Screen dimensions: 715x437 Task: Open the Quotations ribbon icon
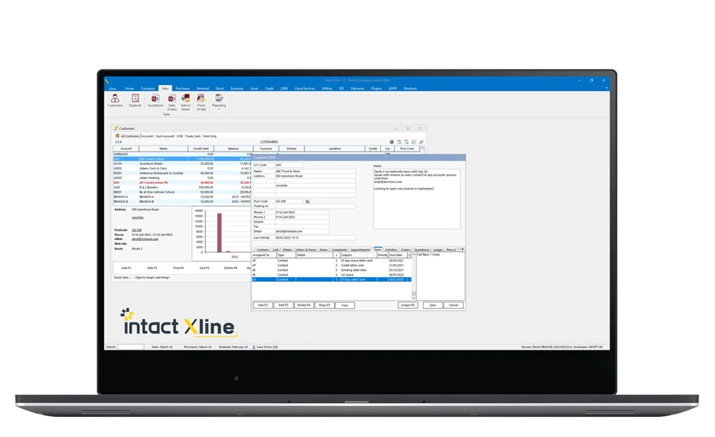[x=155, y=101]
